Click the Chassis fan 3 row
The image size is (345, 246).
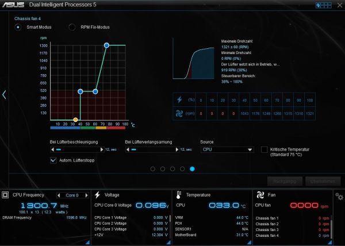292,229
